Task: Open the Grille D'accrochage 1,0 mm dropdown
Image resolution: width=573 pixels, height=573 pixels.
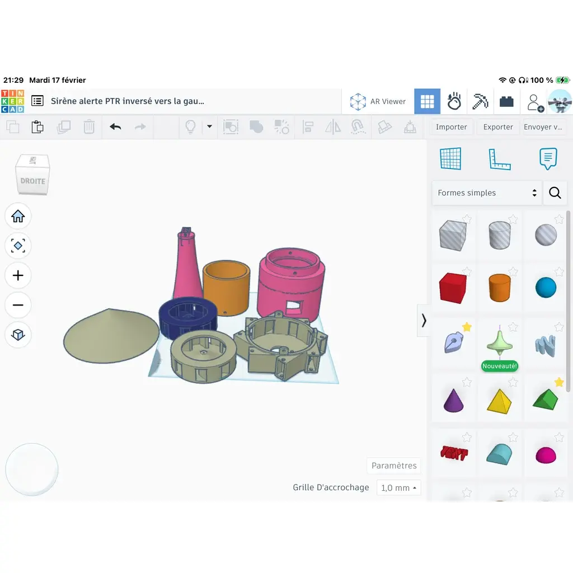Action: pos(398,488)
